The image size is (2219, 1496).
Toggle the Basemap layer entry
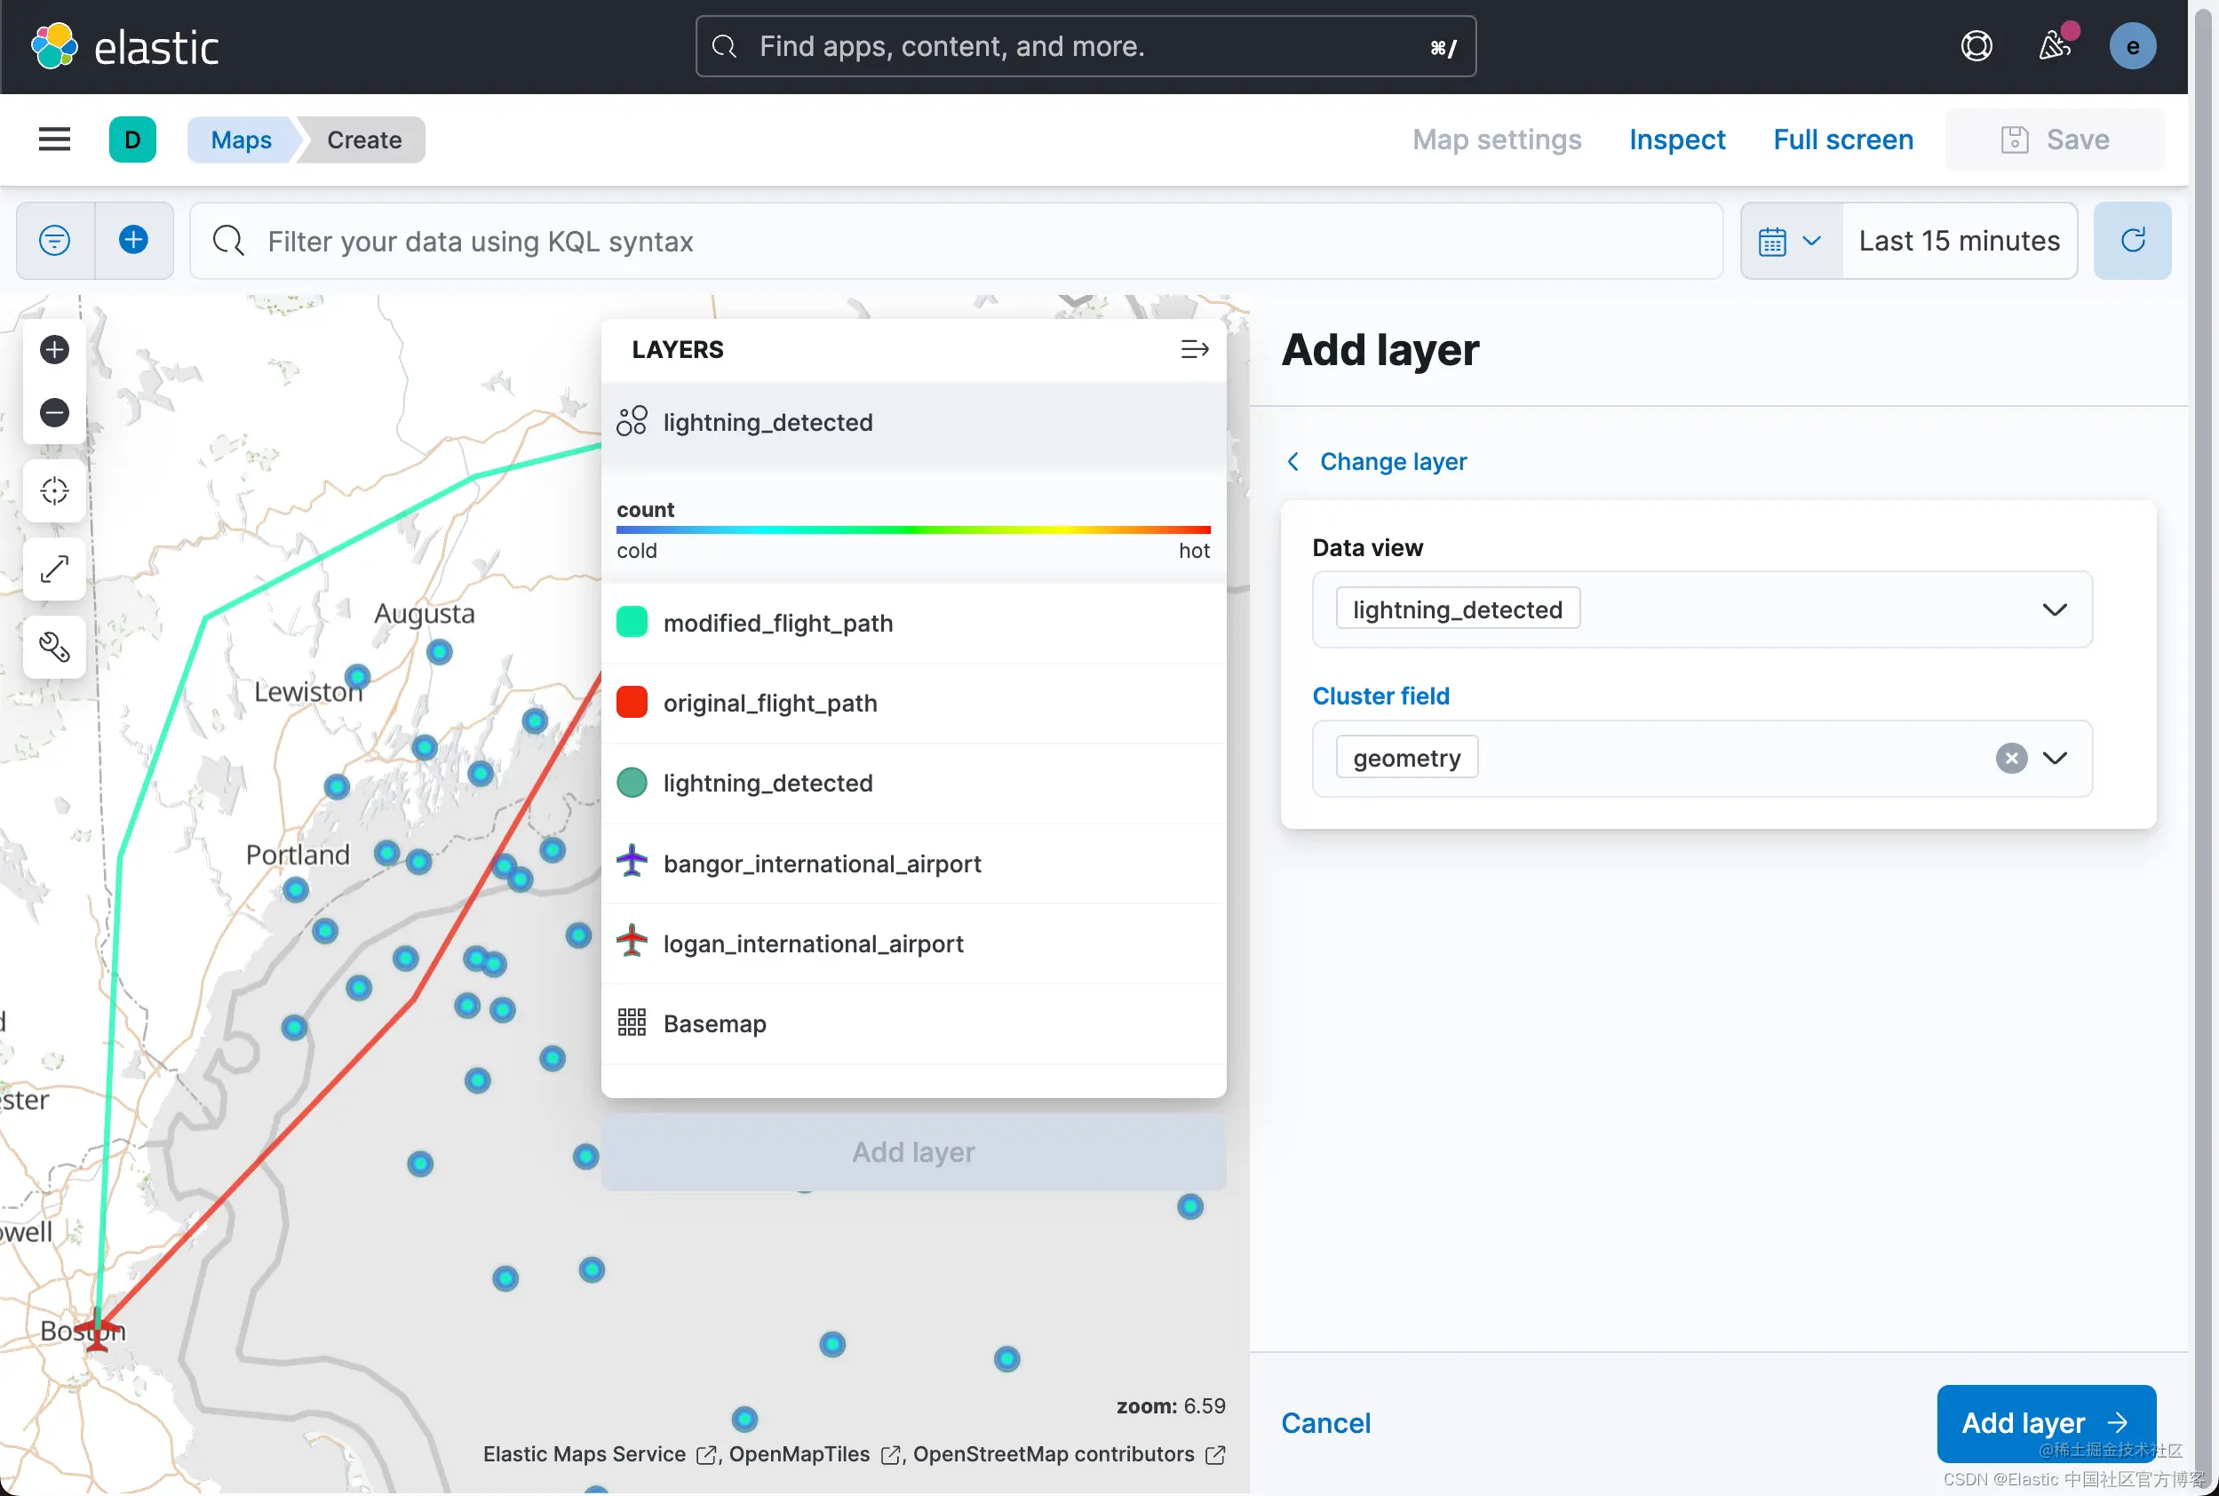tap(713, 1023)
